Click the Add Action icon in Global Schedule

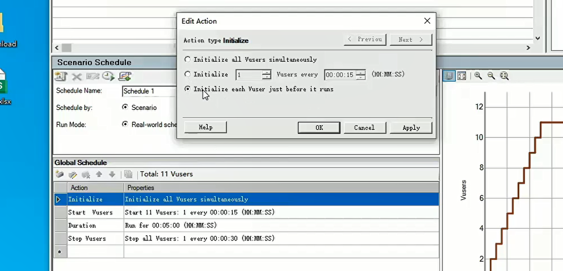59,174
